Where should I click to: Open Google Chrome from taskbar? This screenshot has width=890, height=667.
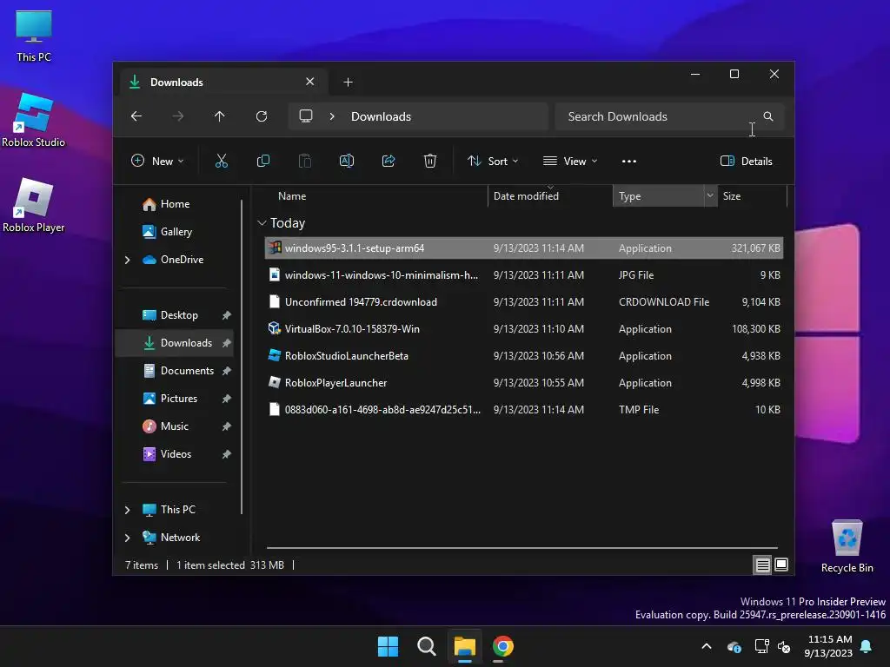tap(503, 646)
